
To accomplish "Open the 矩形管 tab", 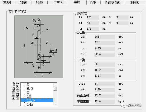I will 135,2.
